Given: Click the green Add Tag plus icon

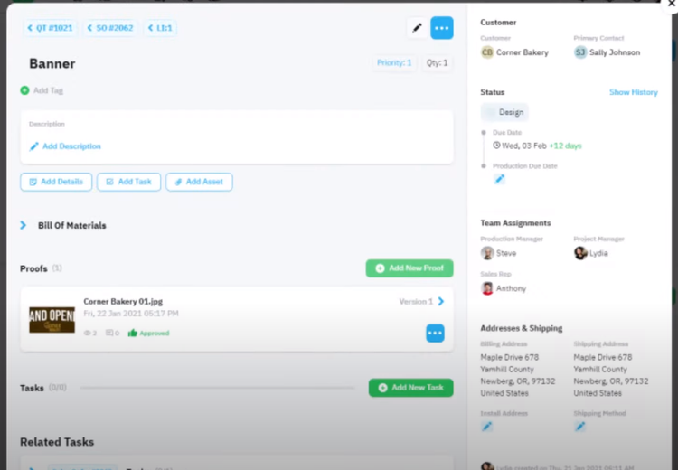Looking at the screenshot, I should coord(24,90).
